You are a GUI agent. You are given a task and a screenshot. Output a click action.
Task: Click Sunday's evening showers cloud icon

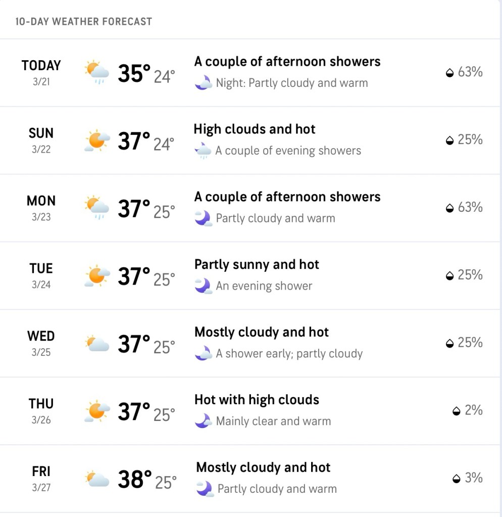pyautogui.click(x=203, y=151)
